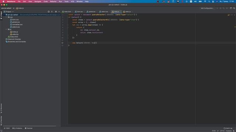The image size is (236, 132).
Task: Collapse the pro-js-select root folder
Action: (4, 15)
